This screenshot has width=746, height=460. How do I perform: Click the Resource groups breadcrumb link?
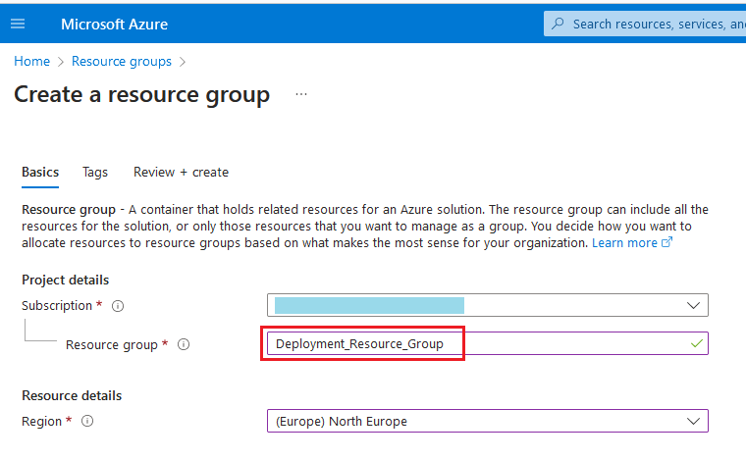[x=122, y=61]
